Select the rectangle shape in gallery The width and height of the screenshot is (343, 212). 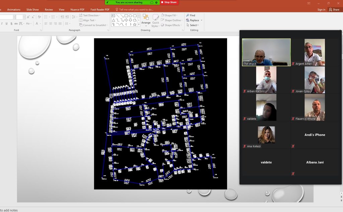[x=126, y=16]
